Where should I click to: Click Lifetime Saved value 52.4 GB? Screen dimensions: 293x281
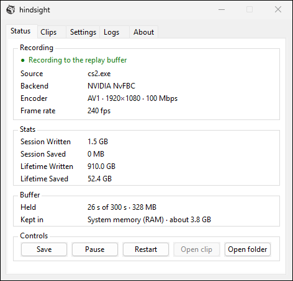pyautogui.click(x=99, y=179)
